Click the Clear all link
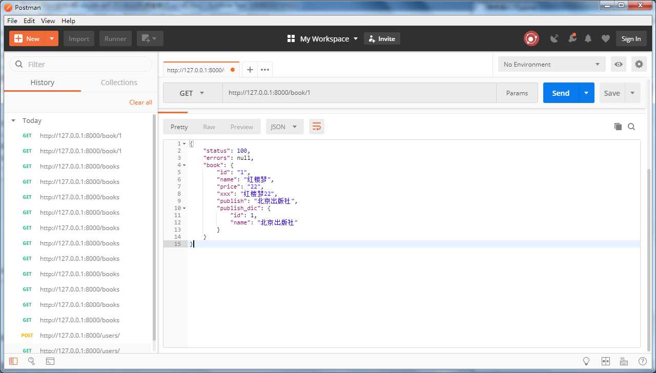This screenshot has height=373, width=656. (x=140, y=102)
